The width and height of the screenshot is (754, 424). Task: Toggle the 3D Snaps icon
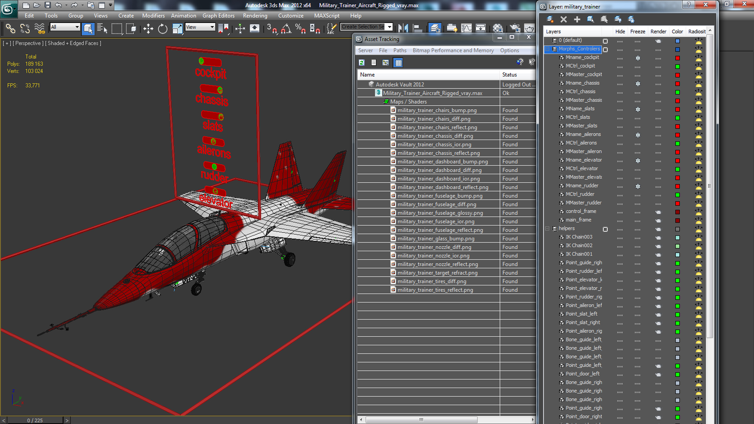click(272, 28)
